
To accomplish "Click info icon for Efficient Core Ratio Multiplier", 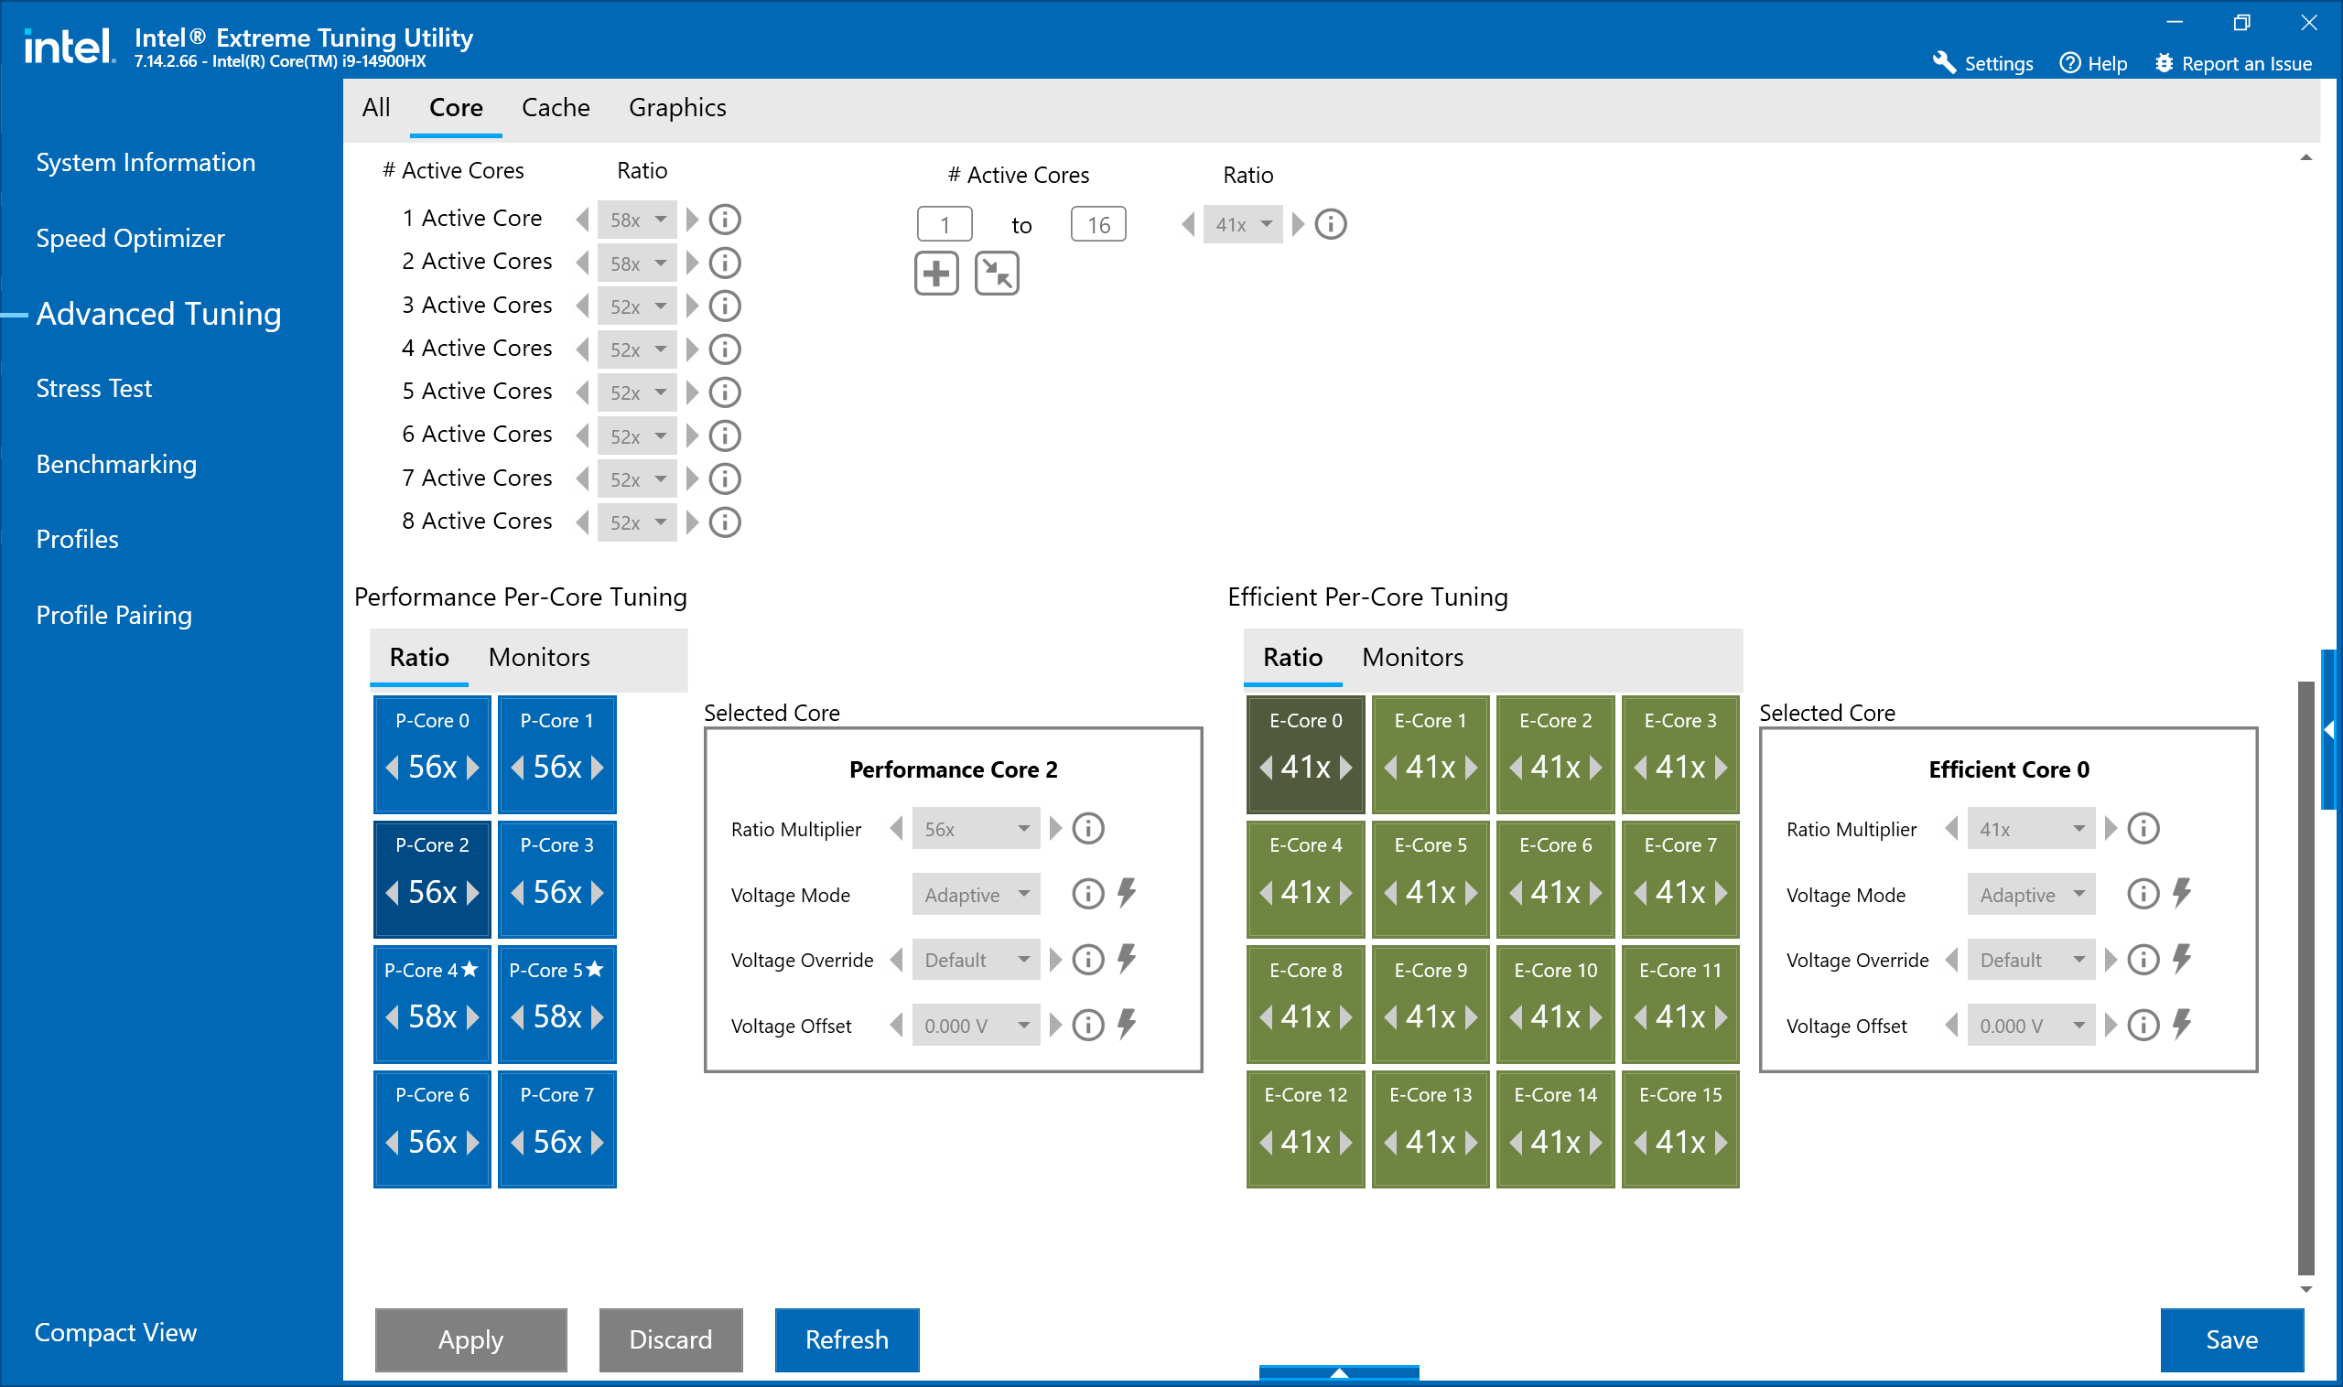I will pos(2143,829).
